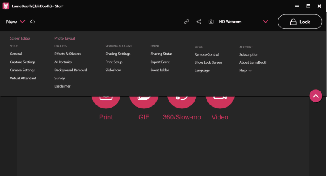Open Event folder

click(160, 70)
